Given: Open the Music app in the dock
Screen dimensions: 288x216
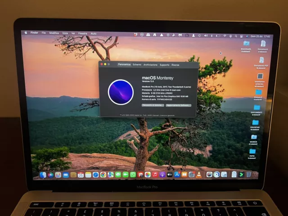Looking at the screenshot, I should [x=155, y=175].
